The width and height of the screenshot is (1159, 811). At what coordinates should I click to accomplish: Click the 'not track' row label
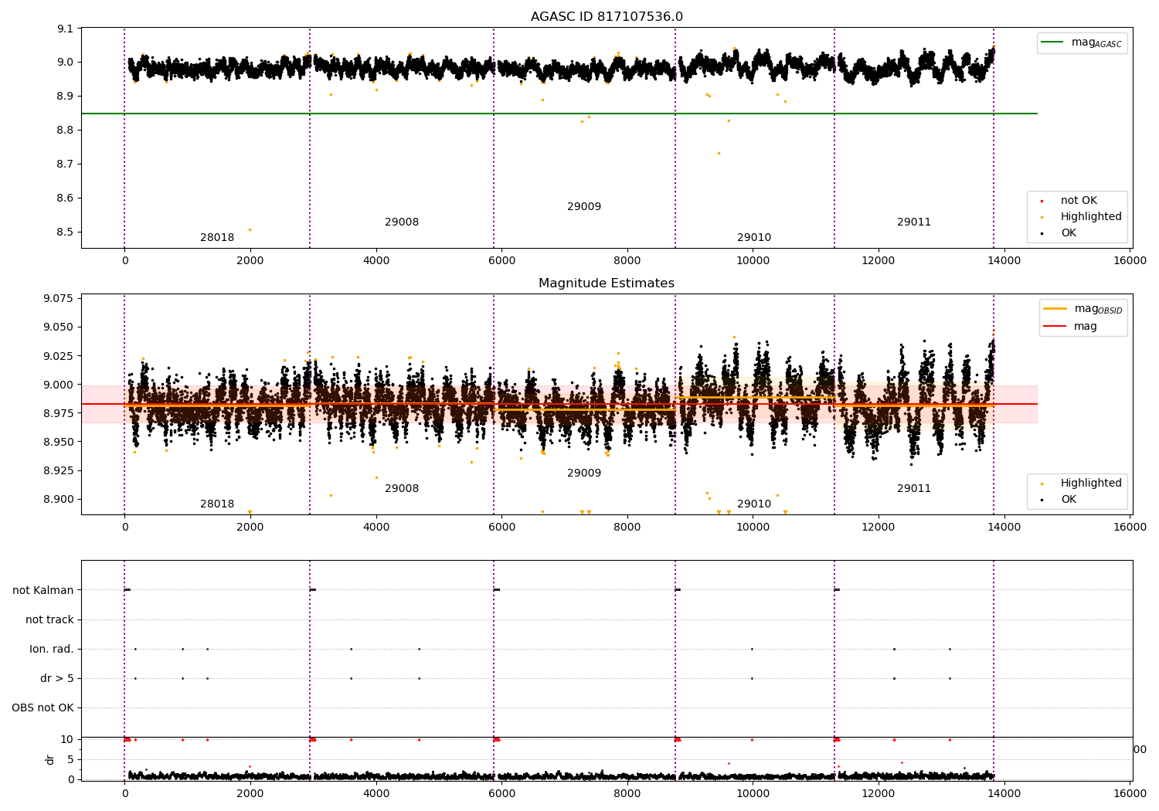coord(49,620)
